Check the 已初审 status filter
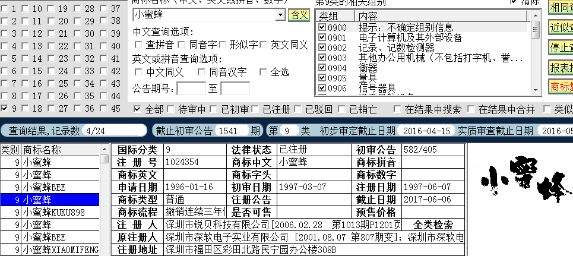The height and width of the screenshot is (256, 573). click(x=213, y=109)
